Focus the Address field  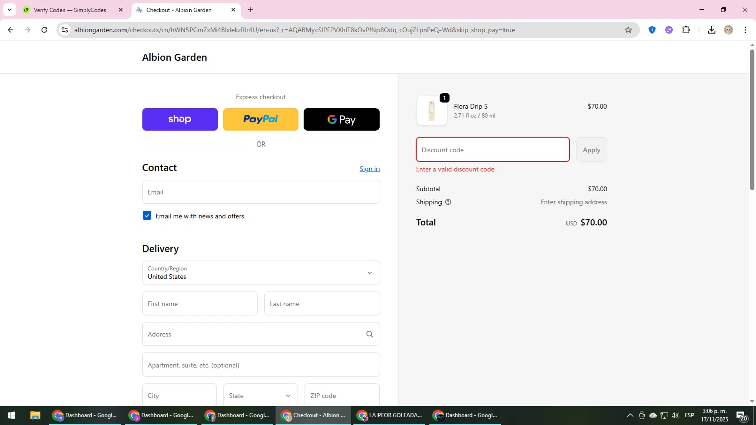[261, 334]
